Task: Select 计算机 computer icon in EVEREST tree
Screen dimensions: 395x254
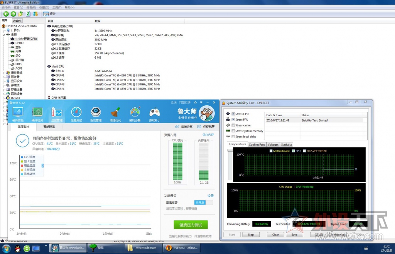Action: click(8, 30)
